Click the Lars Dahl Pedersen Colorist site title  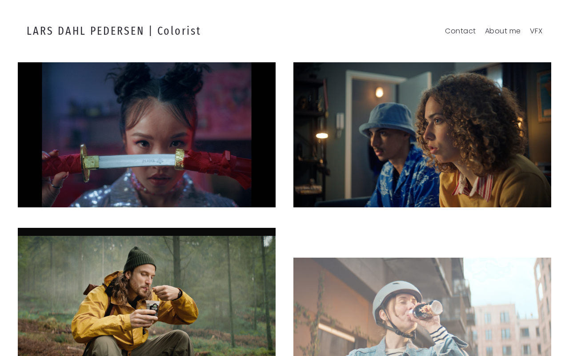(x=114, y=31)
